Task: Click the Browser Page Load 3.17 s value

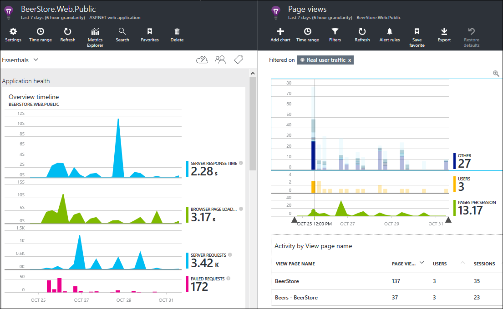Action: click(x=203, y=217)
